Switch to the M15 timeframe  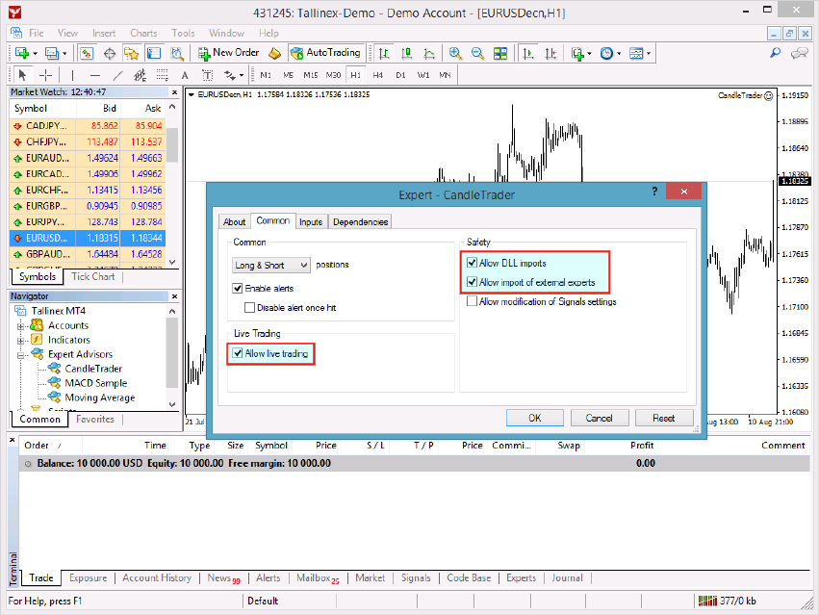tap(310, 75)
